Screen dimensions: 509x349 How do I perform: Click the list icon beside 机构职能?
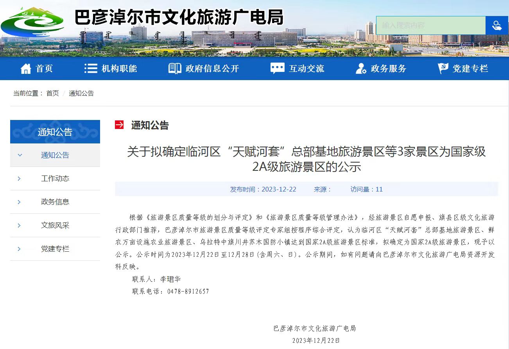click(x=91, y=68)
